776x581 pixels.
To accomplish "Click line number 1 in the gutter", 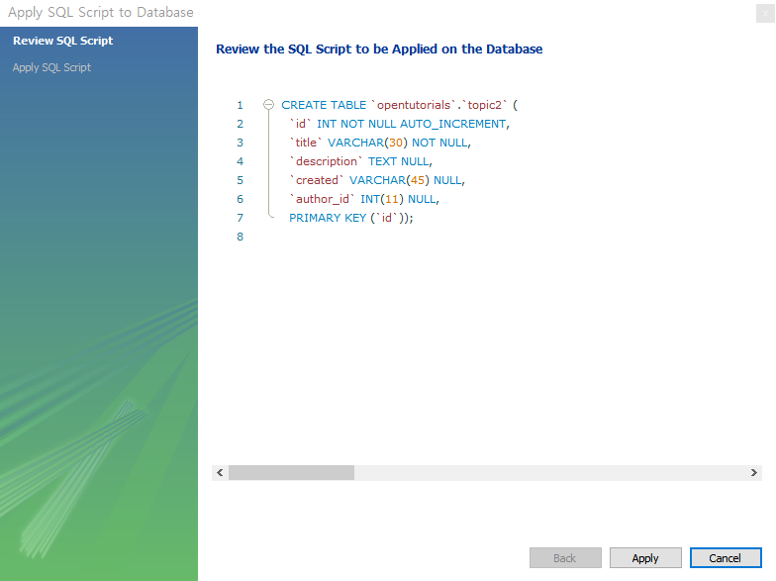I will click(240, 105).
